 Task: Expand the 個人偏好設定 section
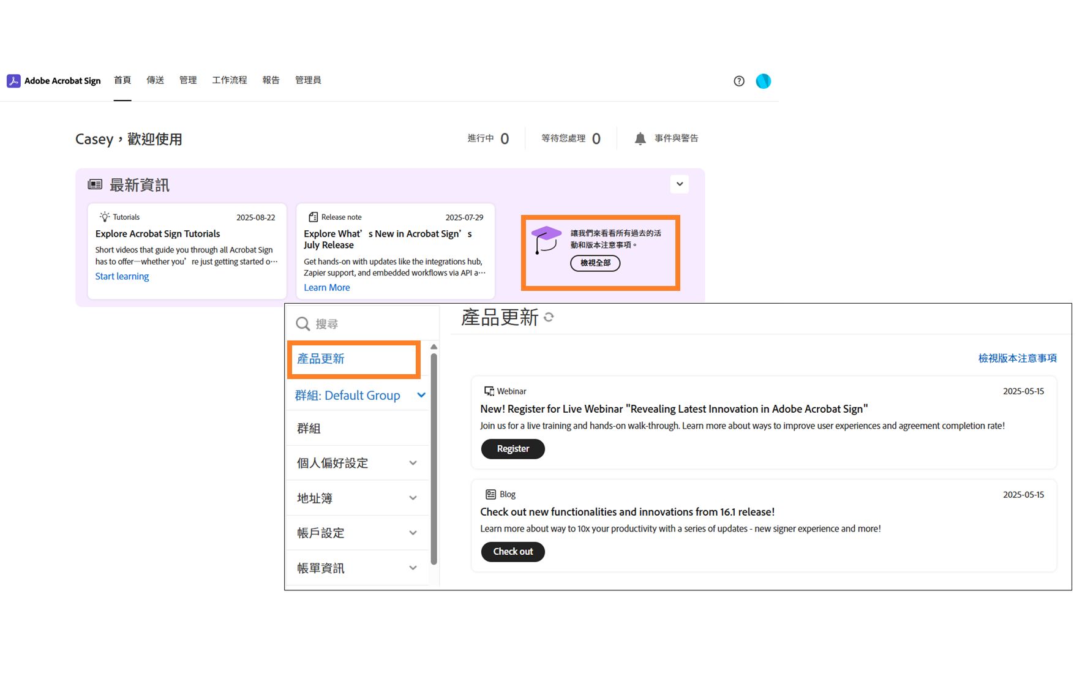click(413, 463)
